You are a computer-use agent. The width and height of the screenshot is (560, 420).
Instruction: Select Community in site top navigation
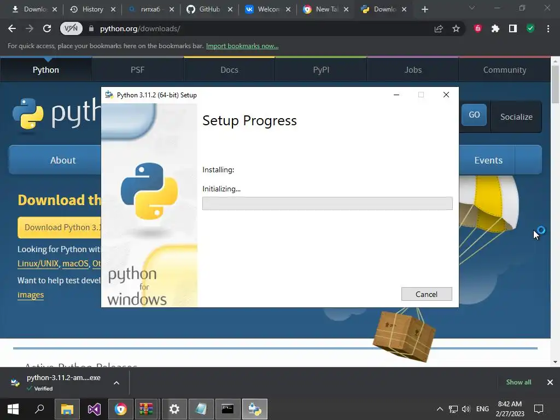click(505, 69)
